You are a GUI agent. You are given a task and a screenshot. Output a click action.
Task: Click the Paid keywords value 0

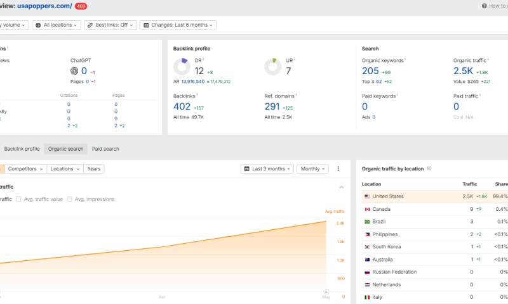(364, 106)
